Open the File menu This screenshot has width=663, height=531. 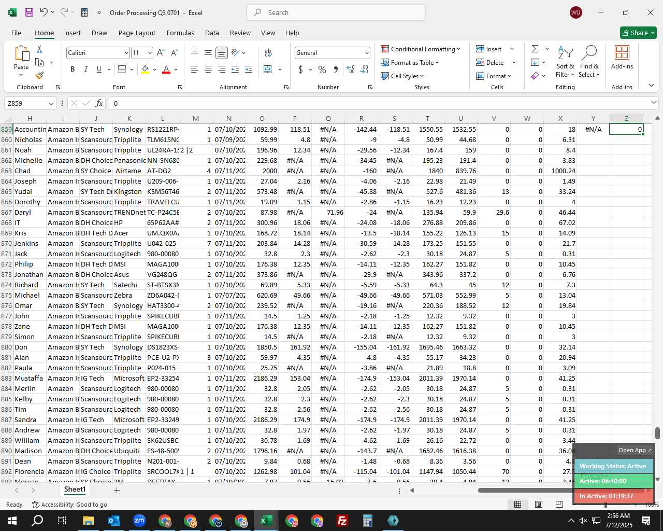(x=16, y=33)
